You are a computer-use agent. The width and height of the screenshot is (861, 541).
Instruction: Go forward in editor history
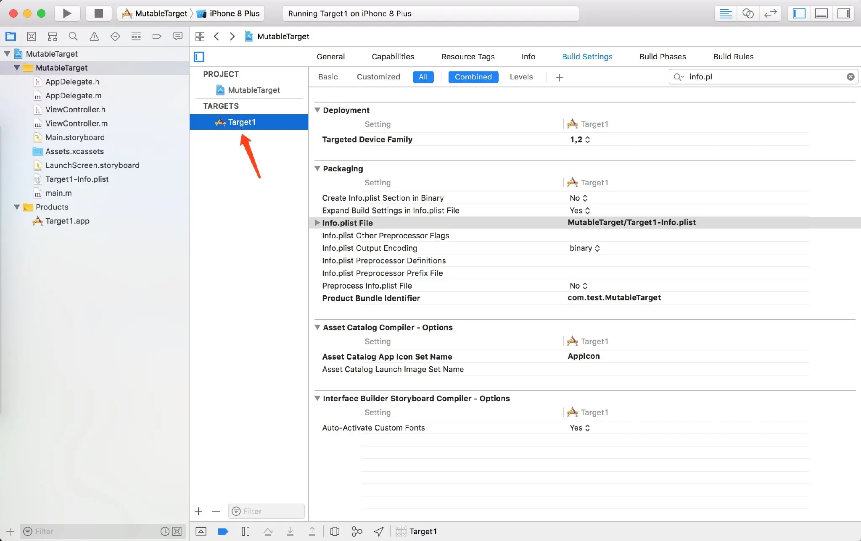[232, 37]
